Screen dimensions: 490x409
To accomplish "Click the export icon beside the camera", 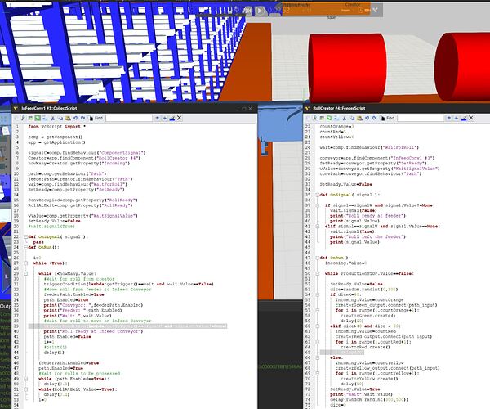I will [360, 11].
